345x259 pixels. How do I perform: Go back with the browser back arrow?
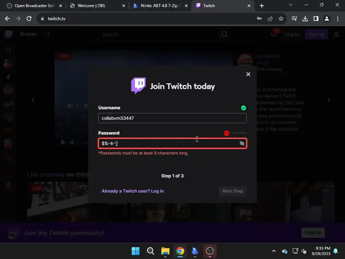(7, 19)
